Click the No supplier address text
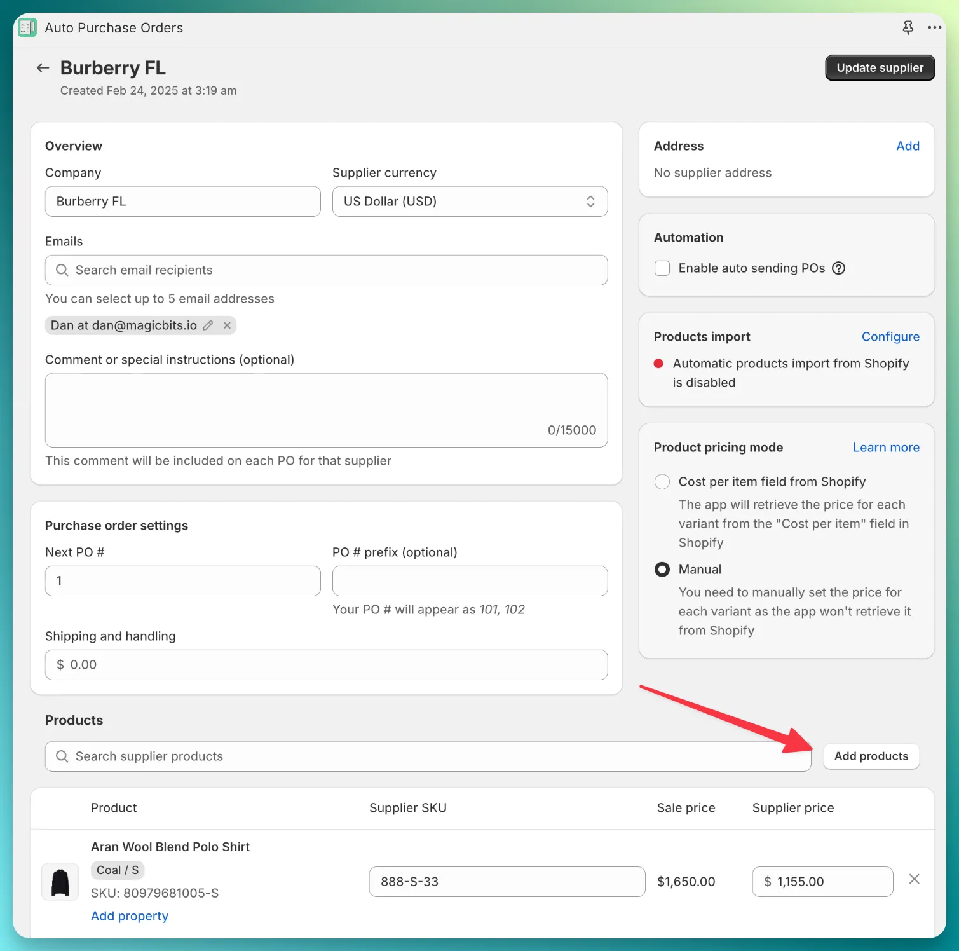 click(x=712, y=173)
